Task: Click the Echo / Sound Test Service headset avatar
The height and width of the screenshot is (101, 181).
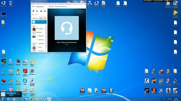Action: pyautogui.click(x=67, y=28)
